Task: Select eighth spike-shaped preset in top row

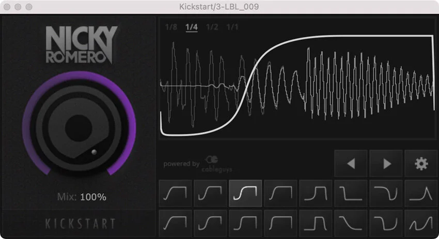Action: (x=421, y=194)
